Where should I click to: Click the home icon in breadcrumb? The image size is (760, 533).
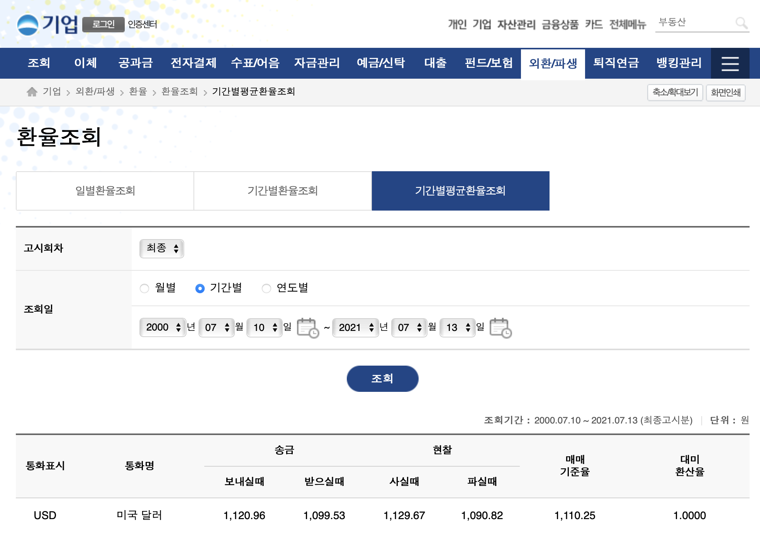(x=32, y=92)
